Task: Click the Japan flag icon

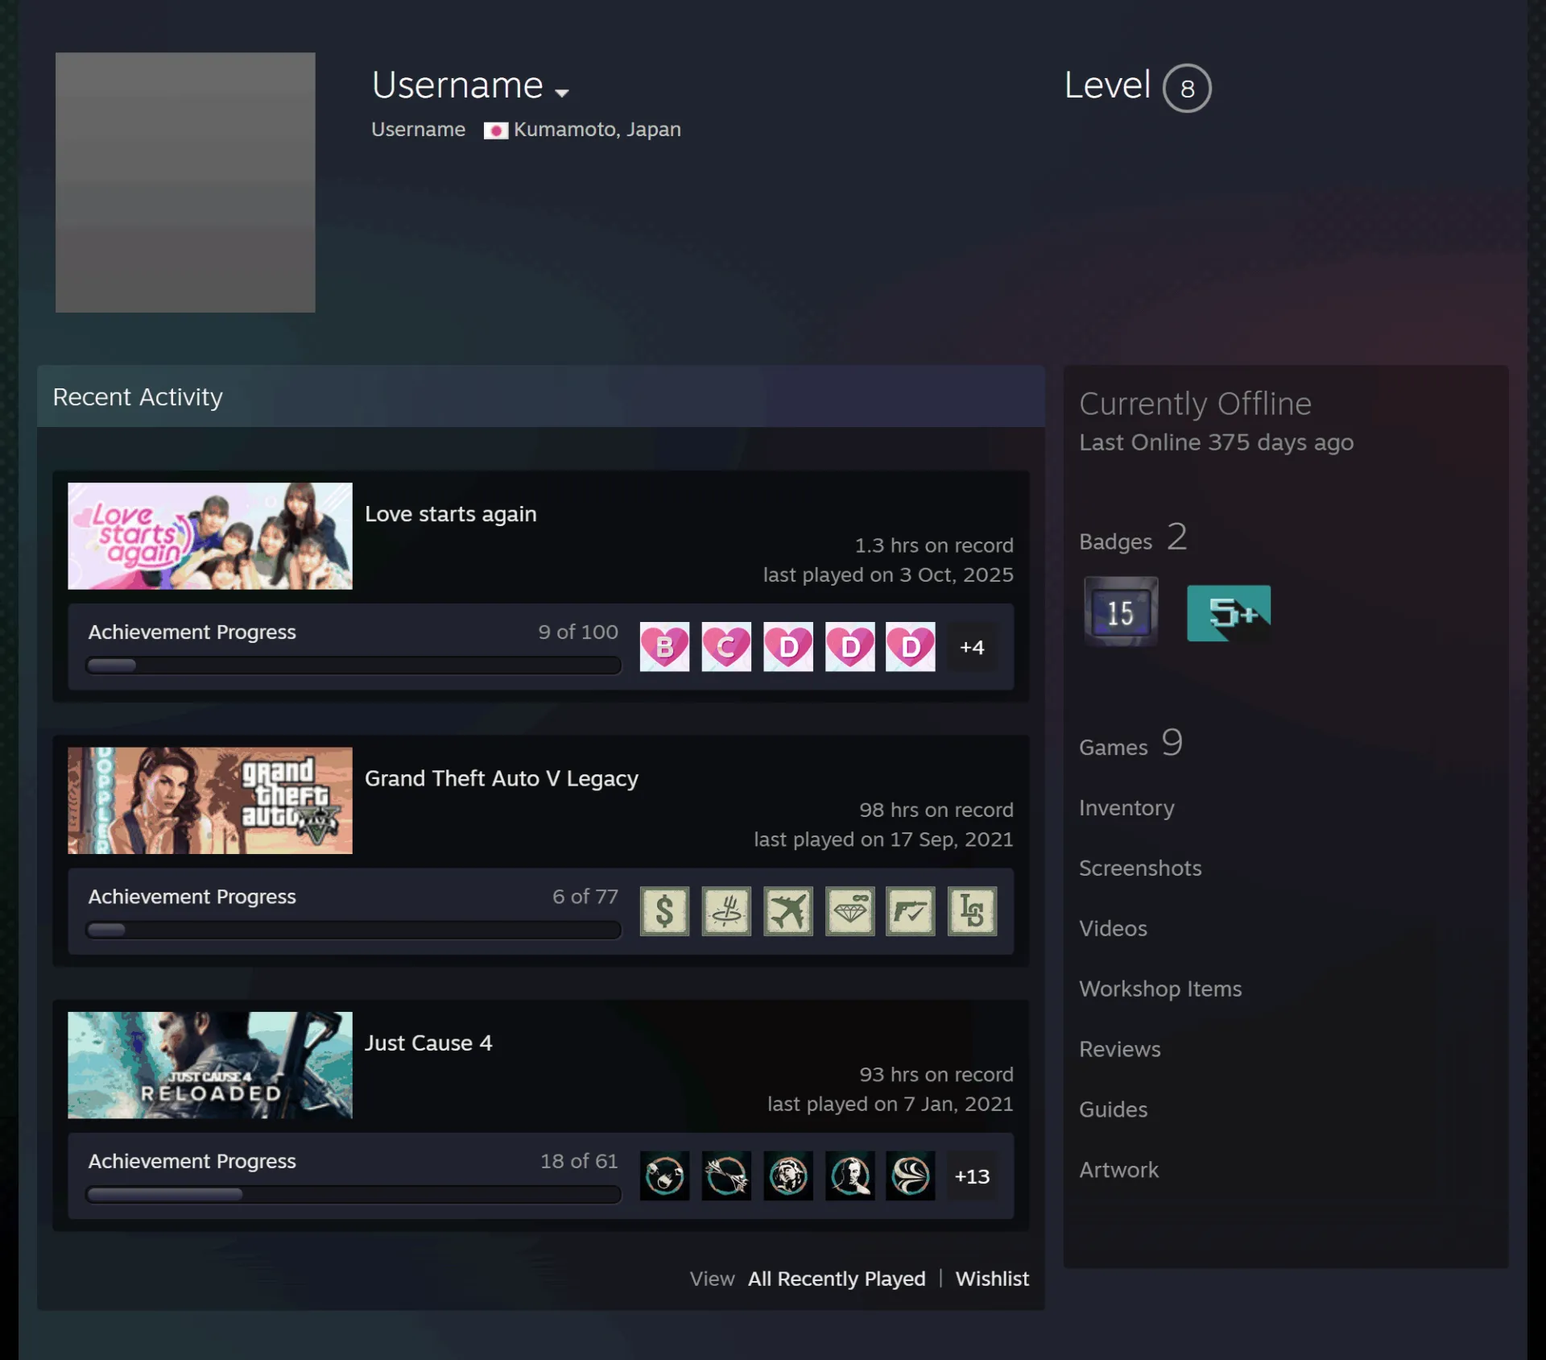Action: click(495, 131)
